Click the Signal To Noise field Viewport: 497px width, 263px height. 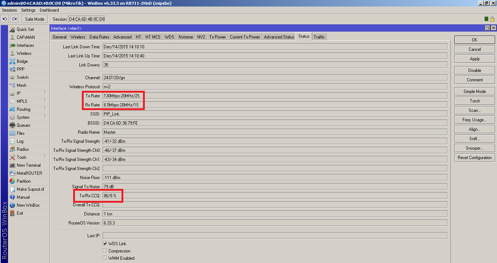pos(275,187)
